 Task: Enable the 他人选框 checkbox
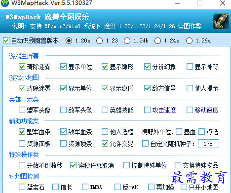pos(105,132)
